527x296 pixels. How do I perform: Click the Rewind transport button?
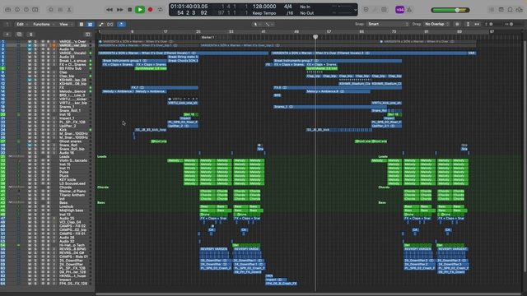coord(110,10)
